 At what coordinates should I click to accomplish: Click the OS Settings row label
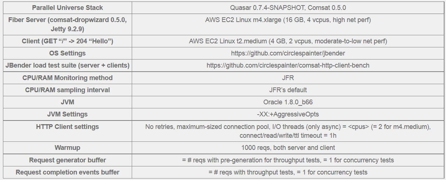tap(67, 53)
